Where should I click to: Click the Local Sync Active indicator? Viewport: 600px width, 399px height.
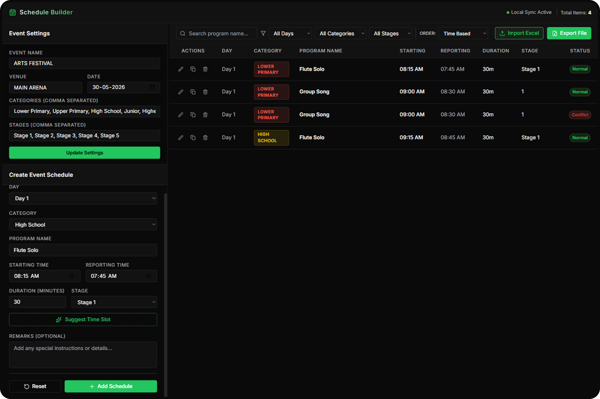tap(529, 12)
